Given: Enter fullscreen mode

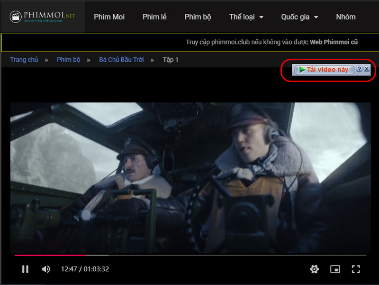Looking at the screenshot, I should 356,269.
